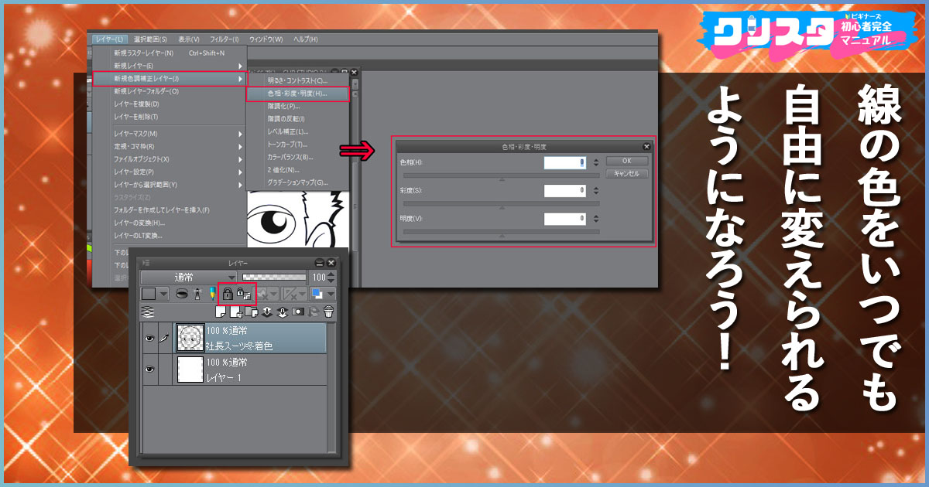Click the 明度(V) value stepper arrows
Viewport: 929px width, 487px height.
tap(595, 219)
